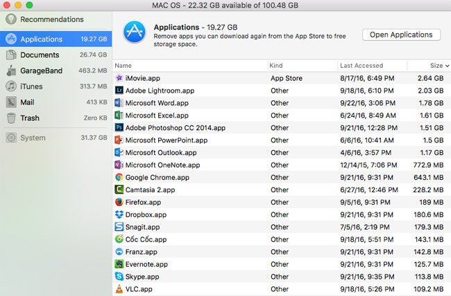This screenshot has width=451, height=296.
Task: Click the App Store kind cell
Action: (287, 78)
